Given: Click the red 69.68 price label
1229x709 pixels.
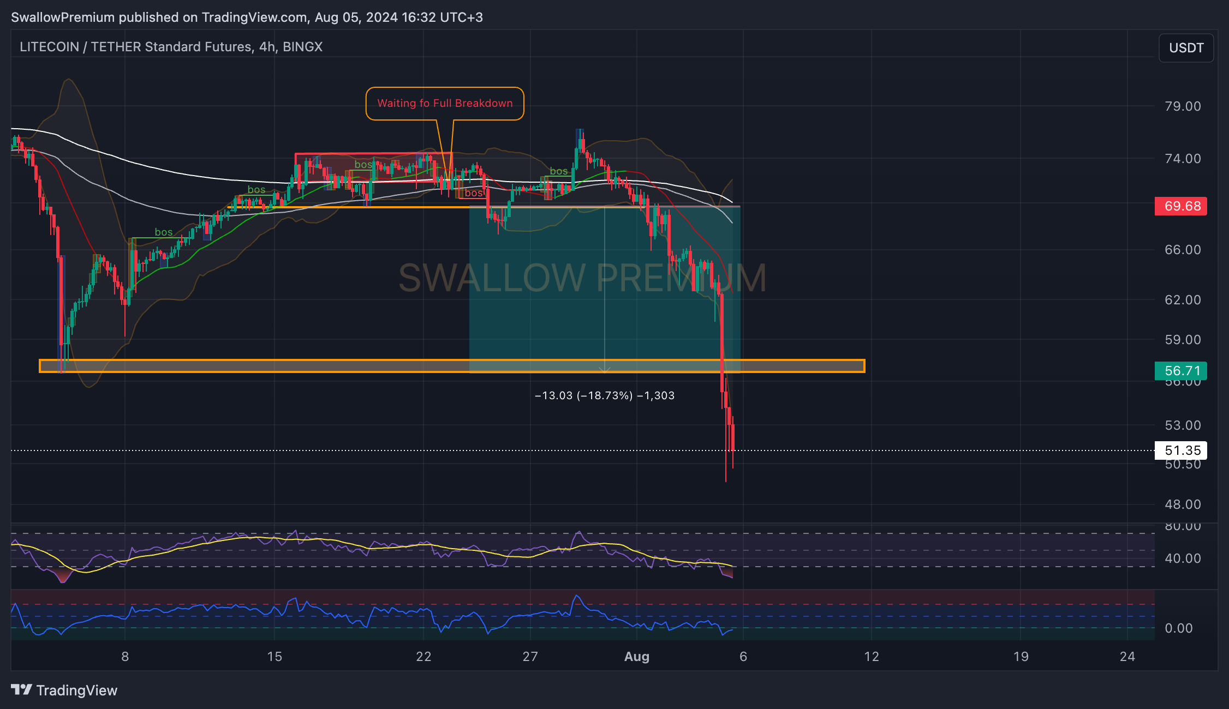Looking at the screenshot, I should point(1181,206).
